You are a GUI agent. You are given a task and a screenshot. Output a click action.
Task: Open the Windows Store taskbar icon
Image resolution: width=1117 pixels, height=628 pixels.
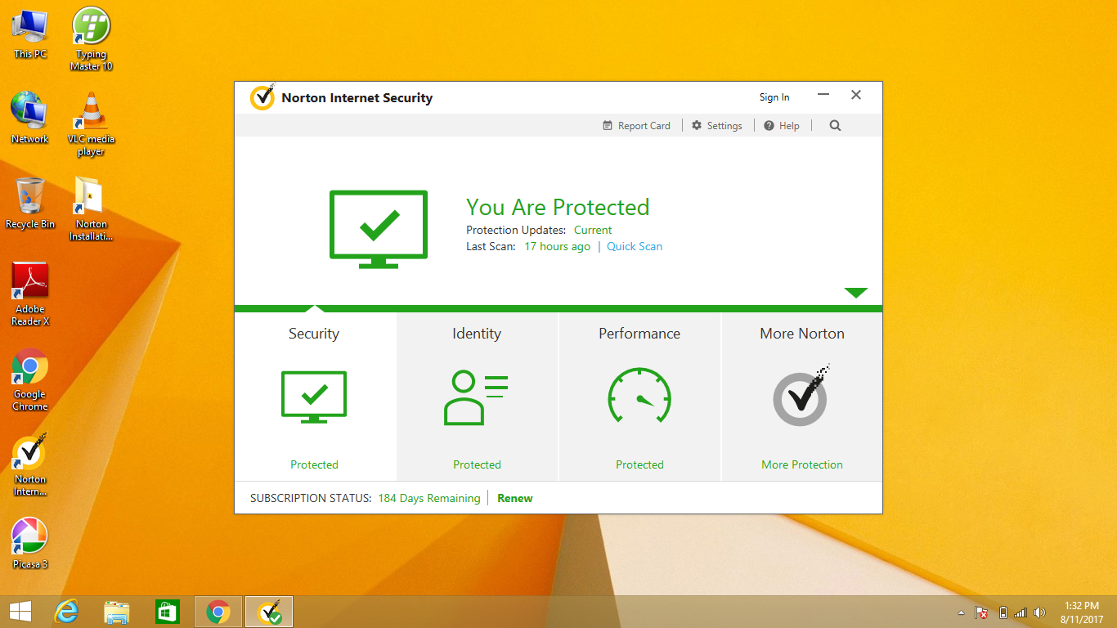[168, 612]
